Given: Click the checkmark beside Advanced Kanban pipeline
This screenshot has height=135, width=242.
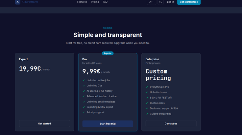Looking at the screenshot, I should (84, 96).
